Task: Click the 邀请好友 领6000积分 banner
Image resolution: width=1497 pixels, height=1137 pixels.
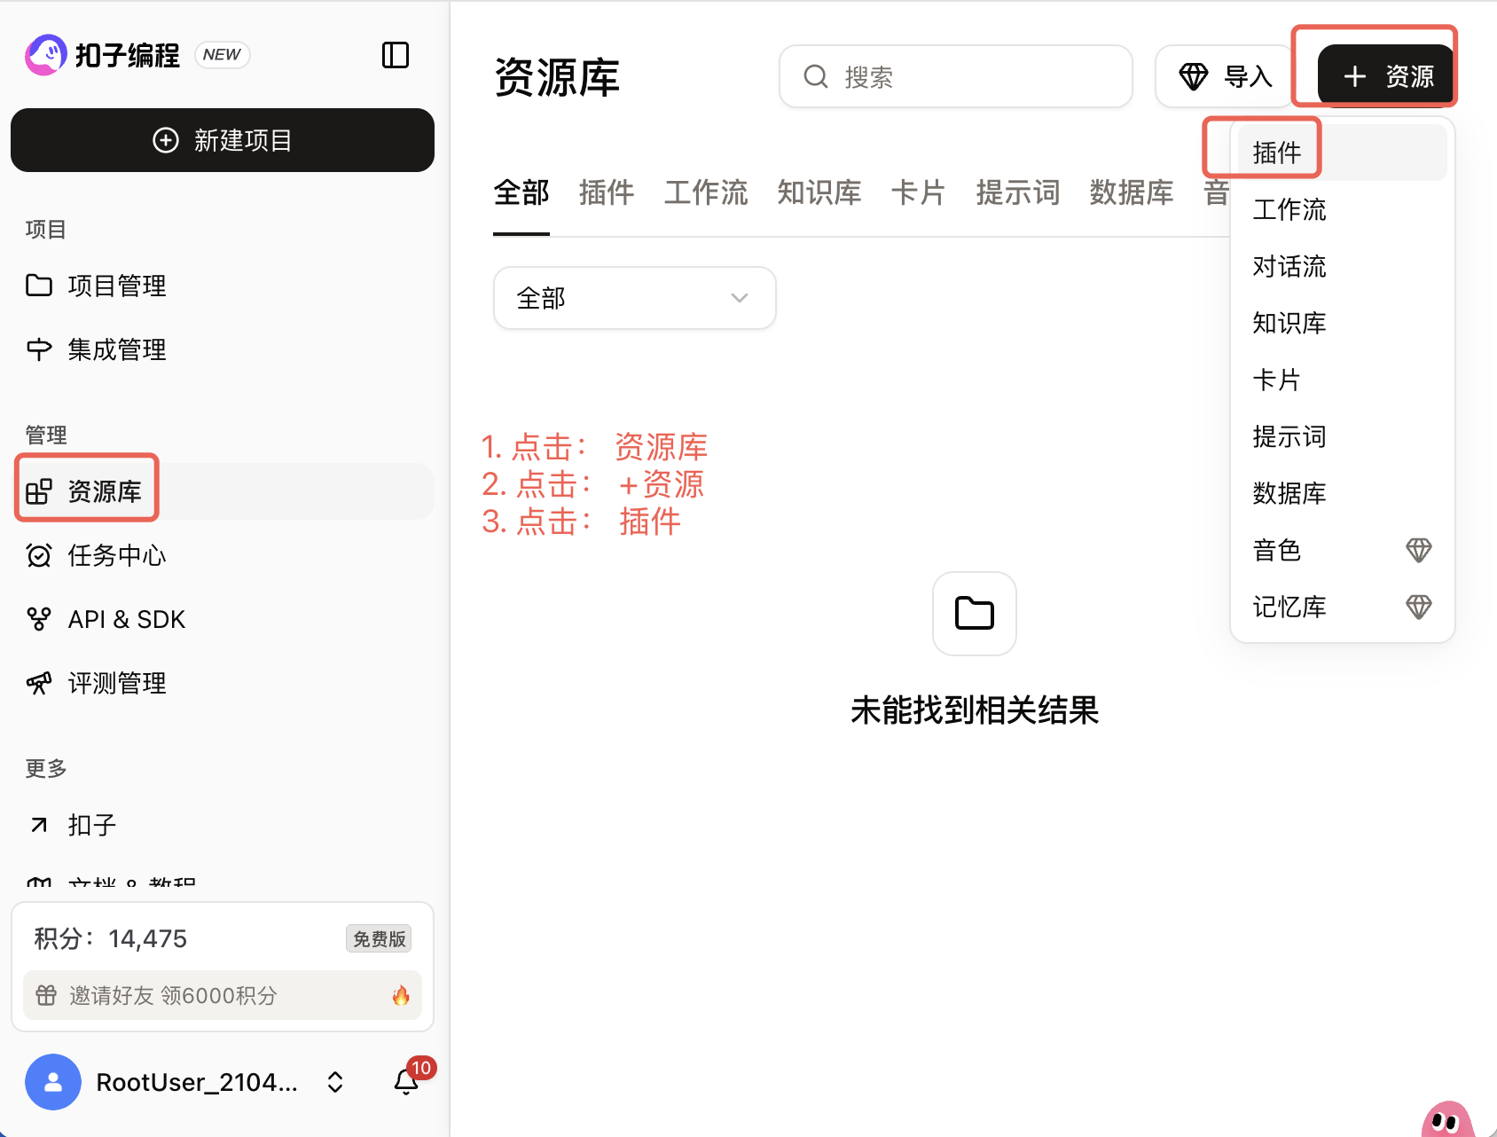Action: [x=223, y=995]
